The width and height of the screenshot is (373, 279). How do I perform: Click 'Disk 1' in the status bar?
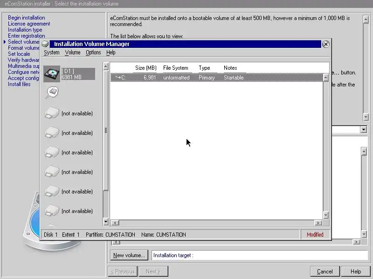pos(51,235)
